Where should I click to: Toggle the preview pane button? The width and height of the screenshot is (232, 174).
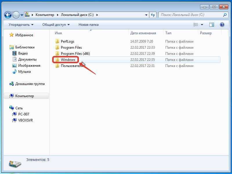[212, 25]
